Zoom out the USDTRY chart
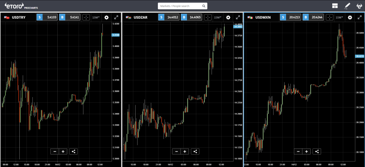365x167 pixels. (x=55, y=151)
